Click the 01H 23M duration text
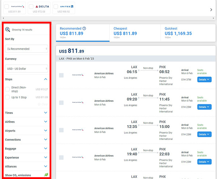Screen dimensions: 217x179 pos(186,162)
